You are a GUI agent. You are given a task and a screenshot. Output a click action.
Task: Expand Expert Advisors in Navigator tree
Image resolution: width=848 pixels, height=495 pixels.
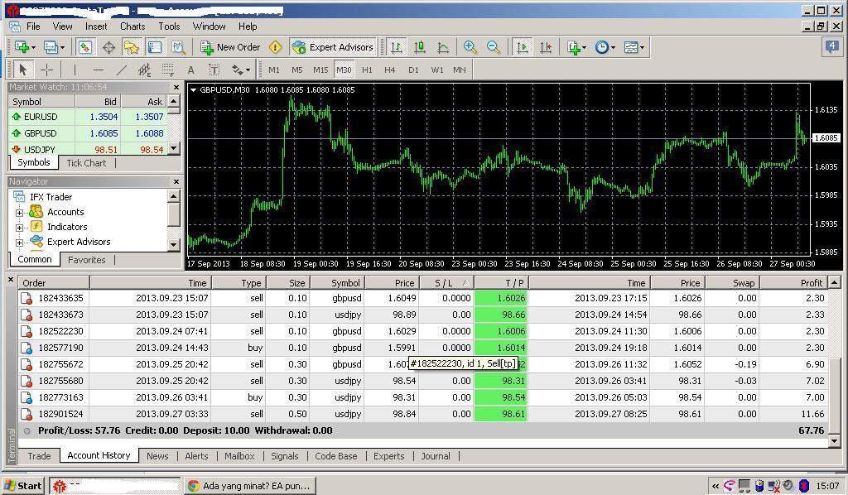point(20,243)
